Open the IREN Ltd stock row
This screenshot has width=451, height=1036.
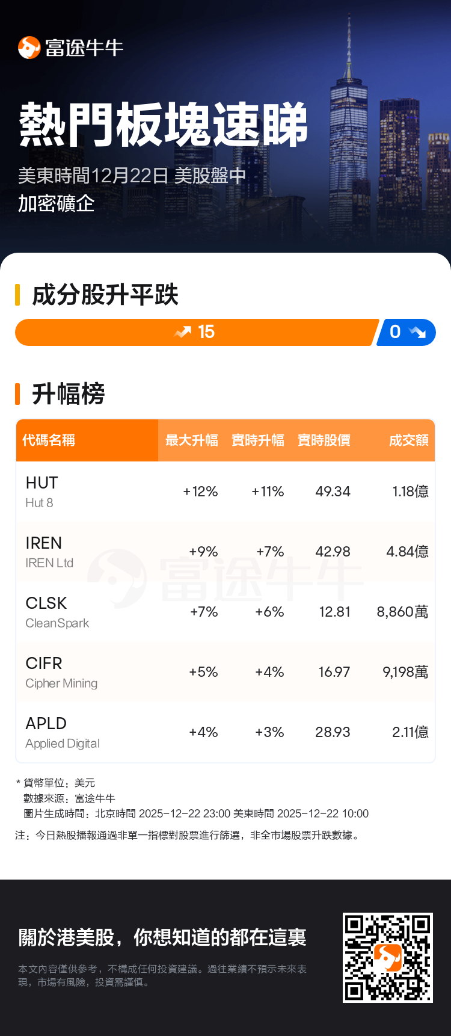226,552
